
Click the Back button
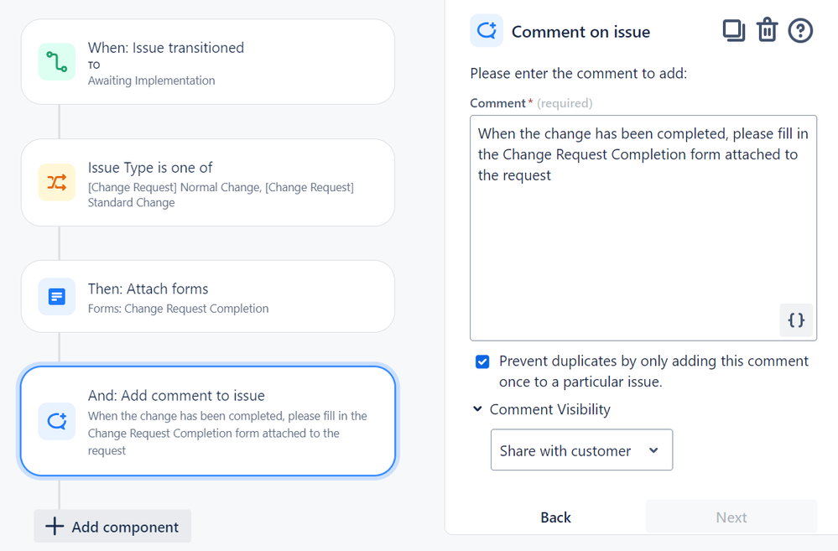click(554, 517)
